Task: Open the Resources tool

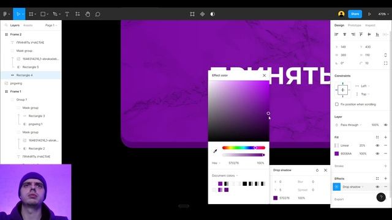Action: click(78, 14)
